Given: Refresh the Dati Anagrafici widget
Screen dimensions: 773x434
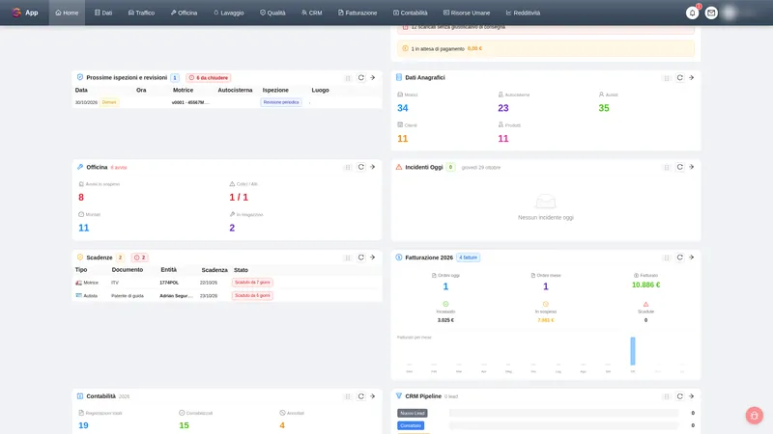Looking at the screenshot, I should point(680,78).
